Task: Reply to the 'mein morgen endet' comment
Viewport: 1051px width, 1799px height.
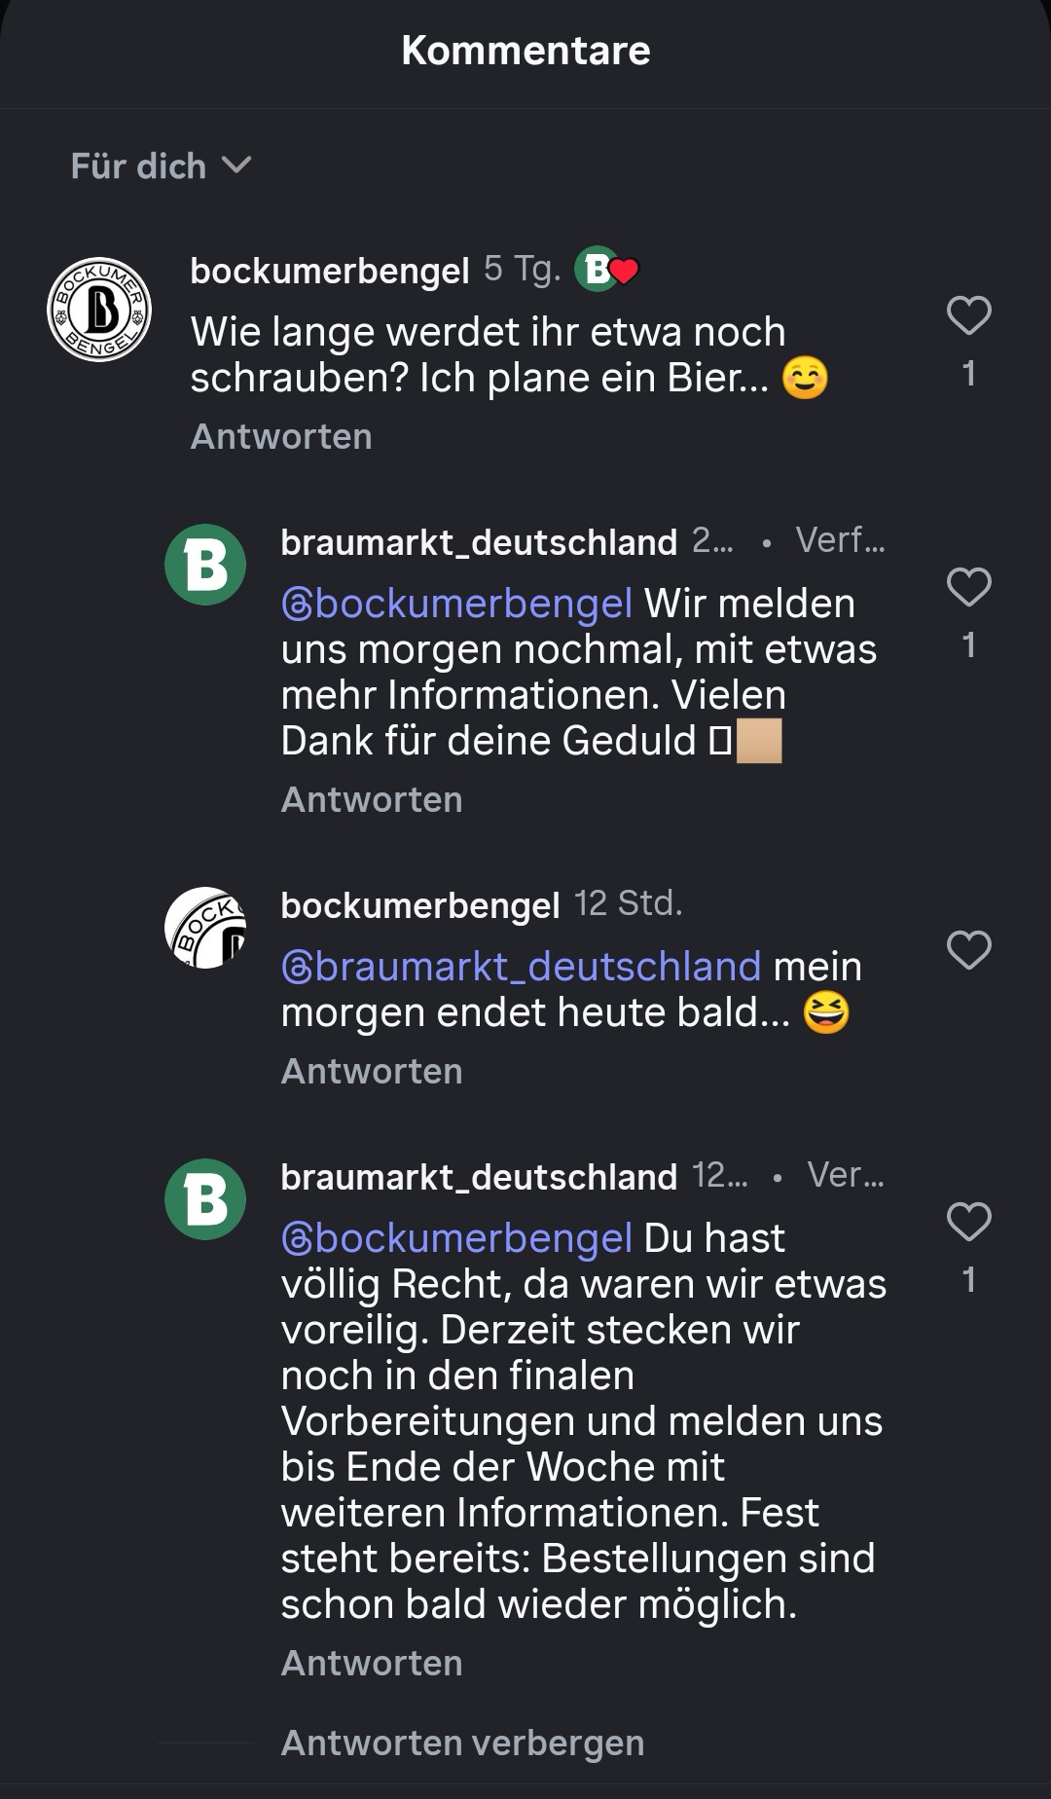Action: click(372, 1072)
